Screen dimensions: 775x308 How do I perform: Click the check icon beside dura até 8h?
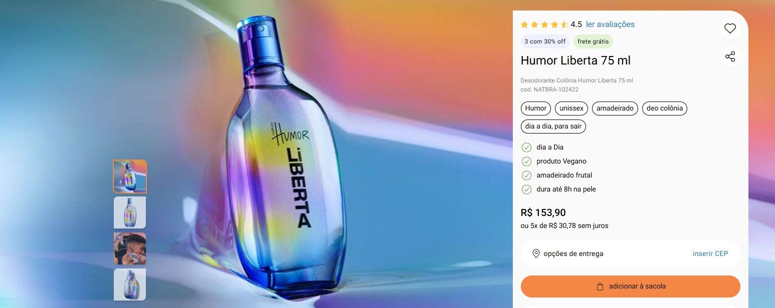[x=526, y=189]
